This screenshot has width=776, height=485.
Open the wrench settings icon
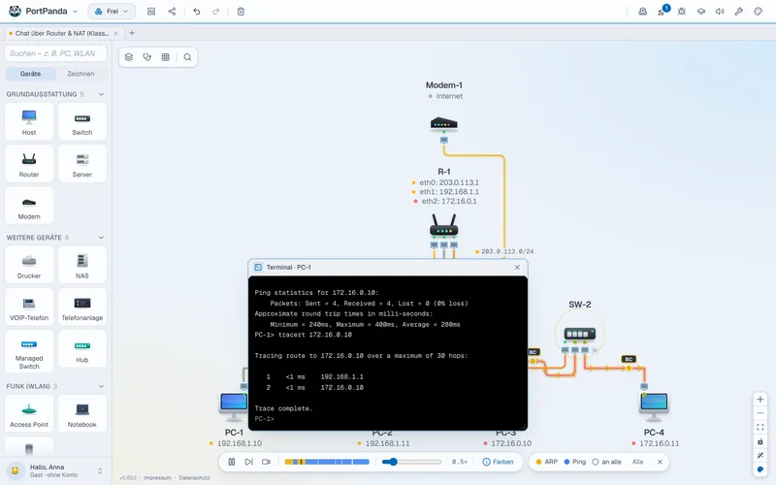(x=739, y=12)
